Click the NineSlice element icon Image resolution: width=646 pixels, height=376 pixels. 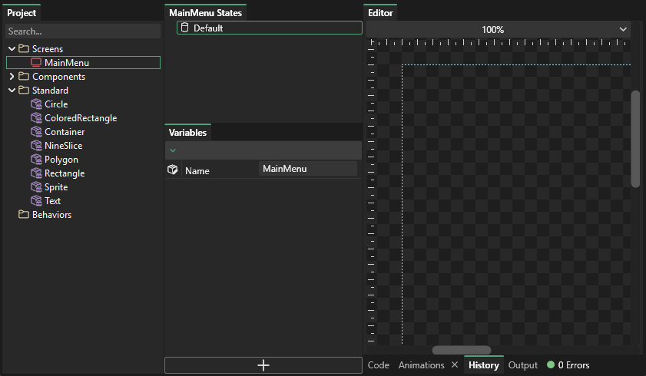point(36,146)
